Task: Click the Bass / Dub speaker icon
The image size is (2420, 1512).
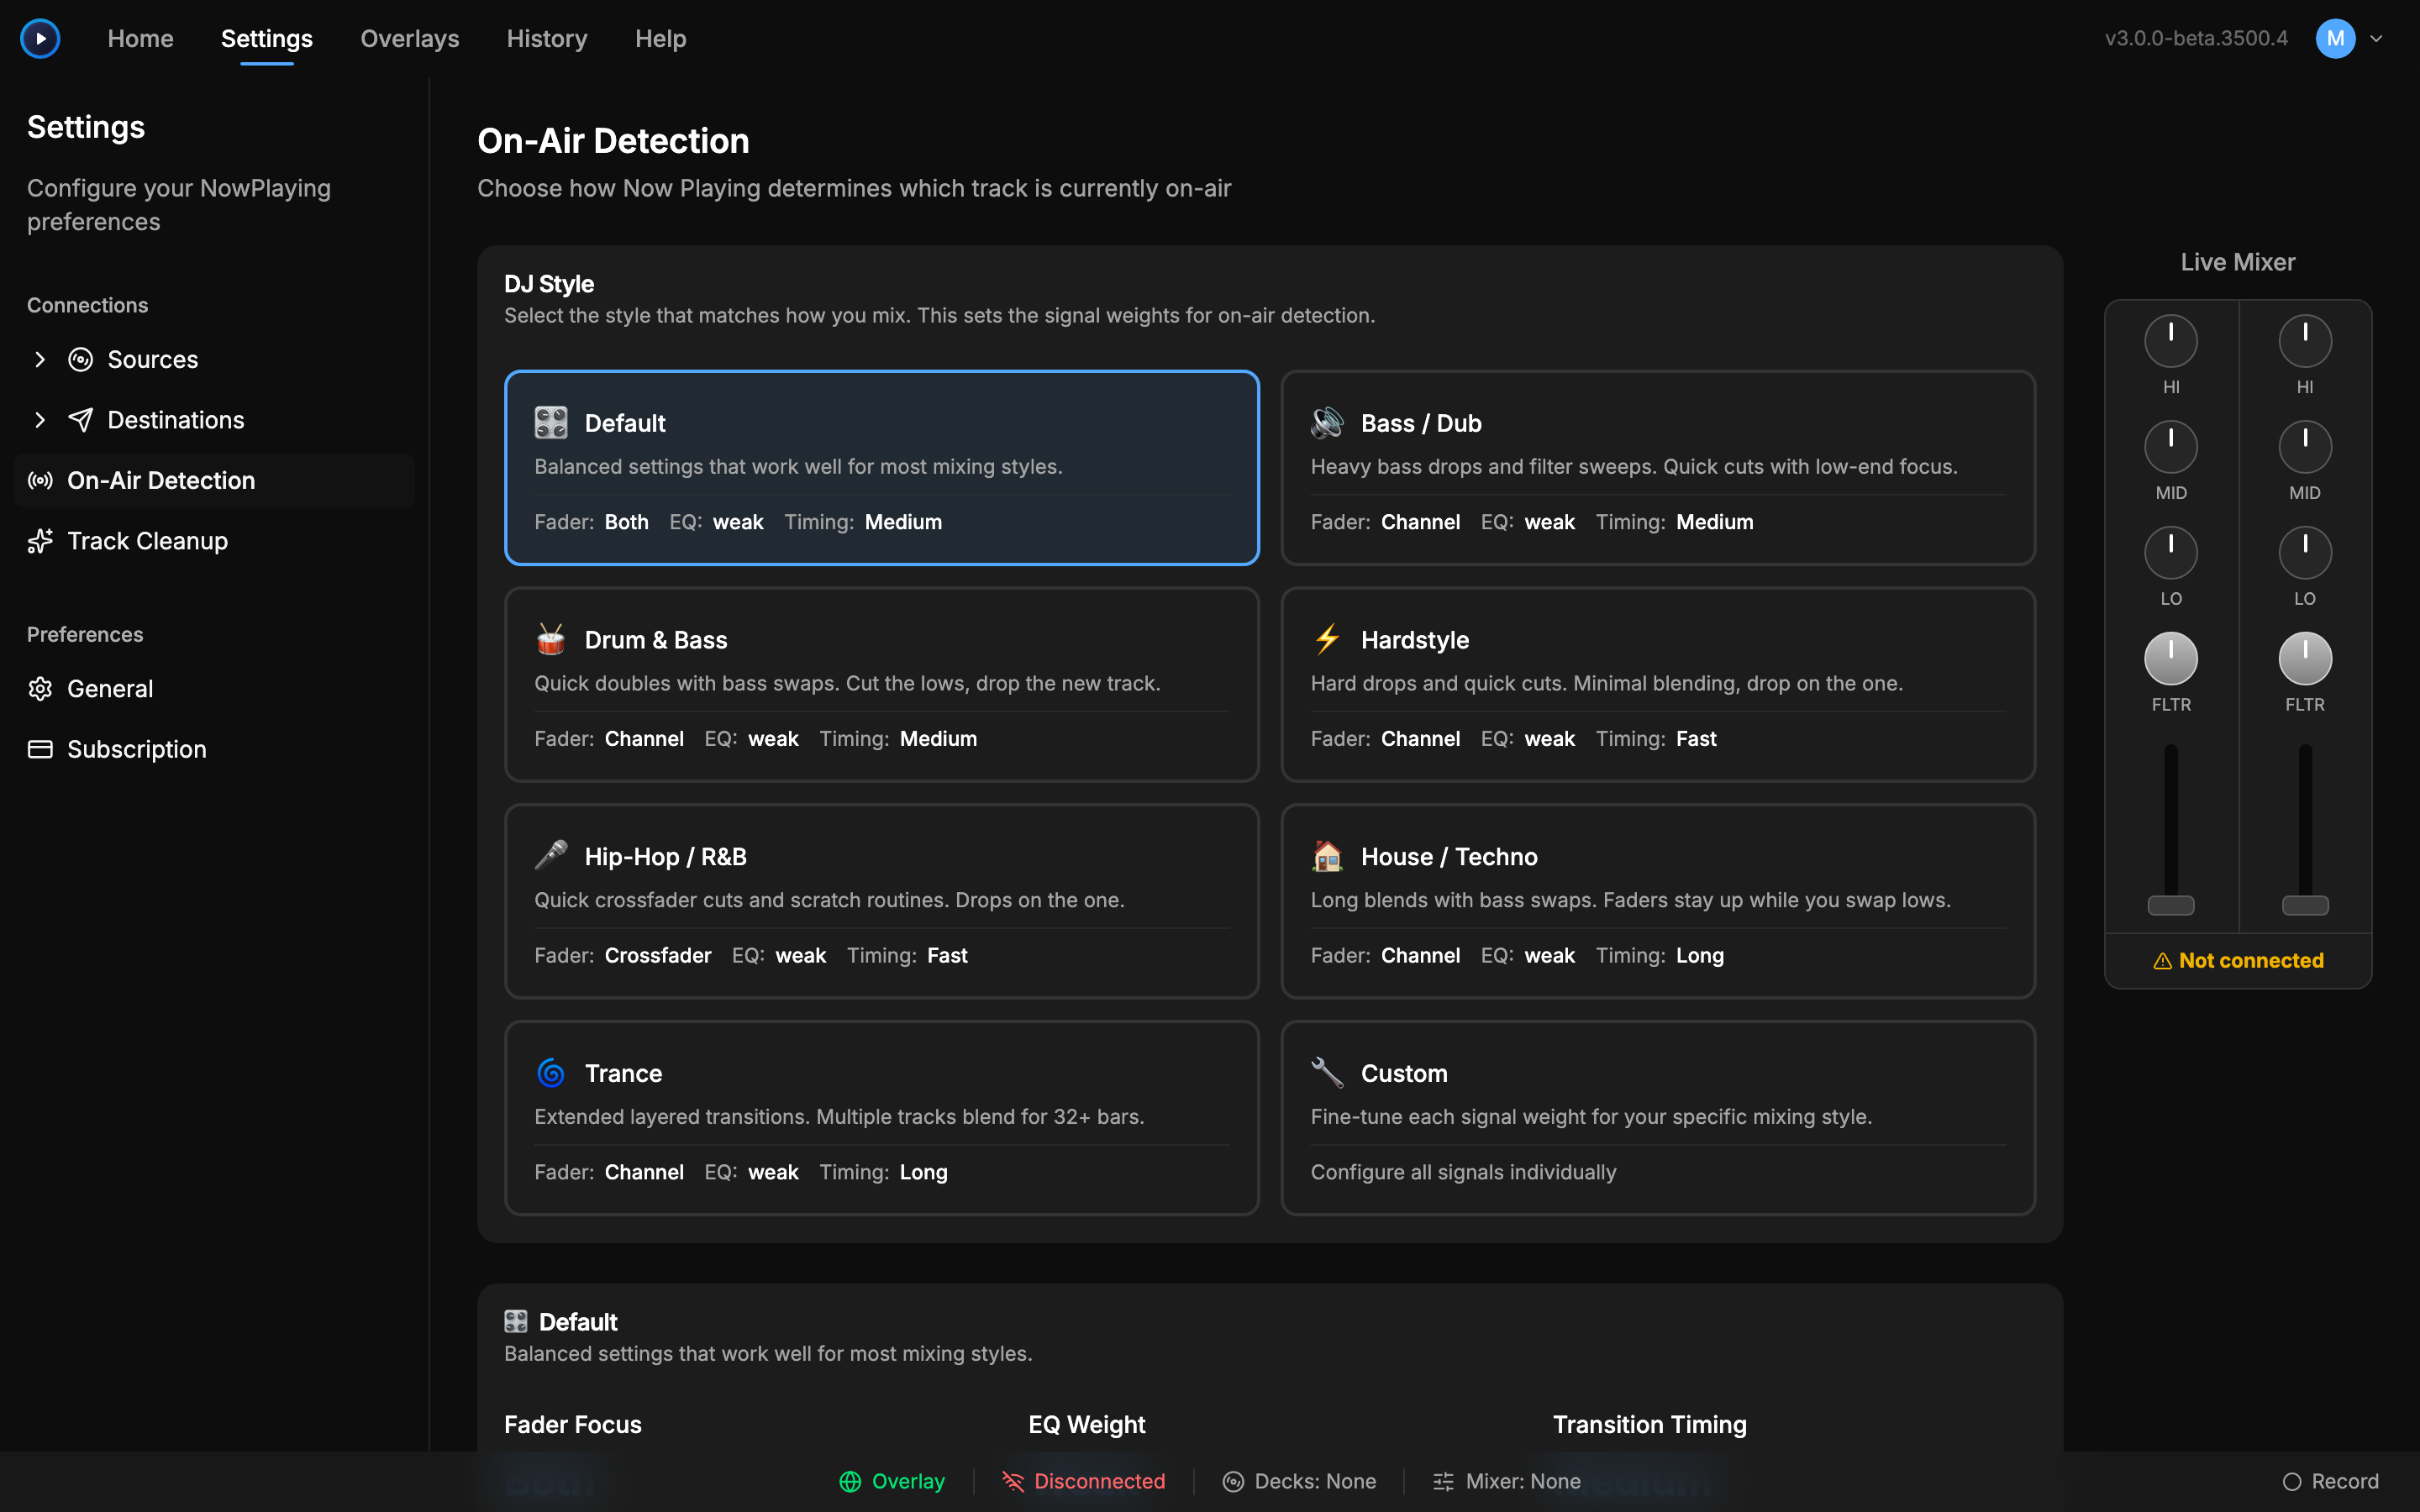Action: click(x=1327, y=423)
